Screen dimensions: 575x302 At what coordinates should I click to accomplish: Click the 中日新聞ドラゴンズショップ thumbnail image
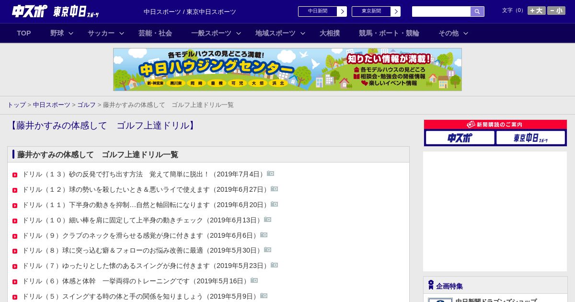[440, 300]
